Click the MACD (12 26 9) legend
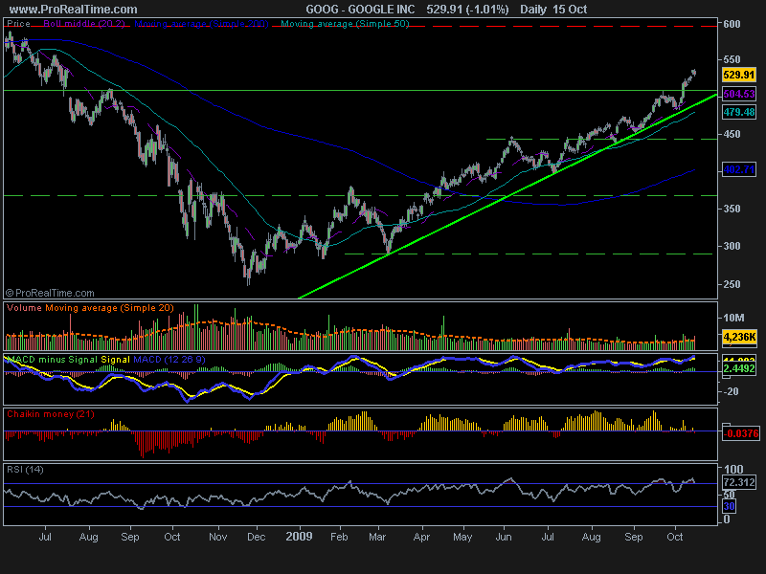 pos(169,360)
